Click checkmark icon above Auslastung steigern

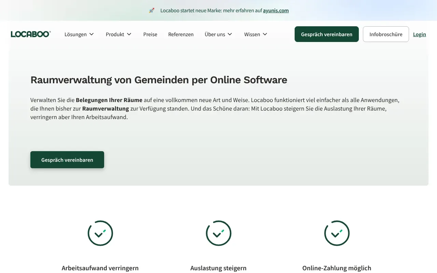pyautogui.click(x=218, y=233)
